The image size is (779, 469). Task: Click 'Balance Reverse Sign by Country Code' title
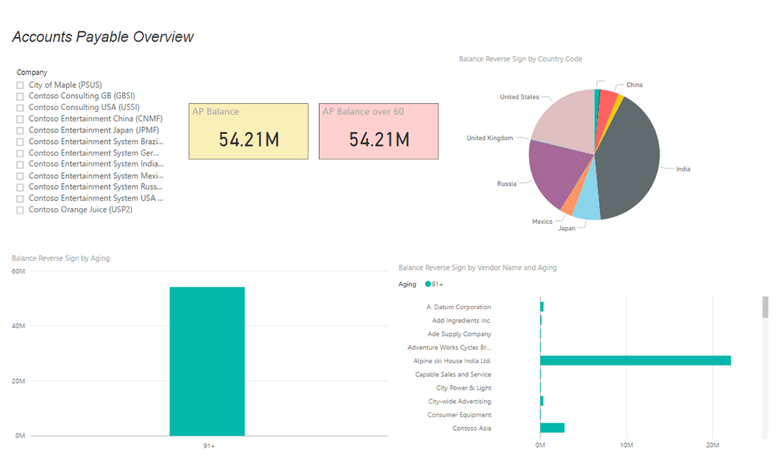tap(520, 59)
